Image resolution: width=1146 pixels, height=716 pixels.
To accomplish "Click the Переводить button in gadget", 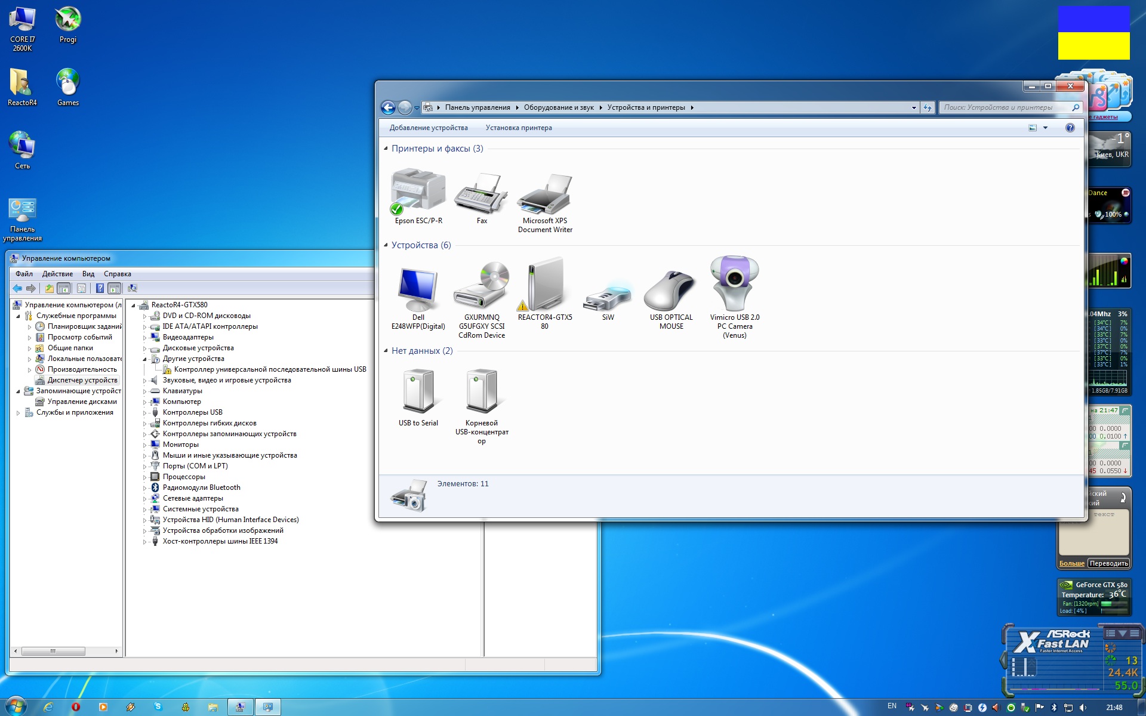I will point(1108,563).
